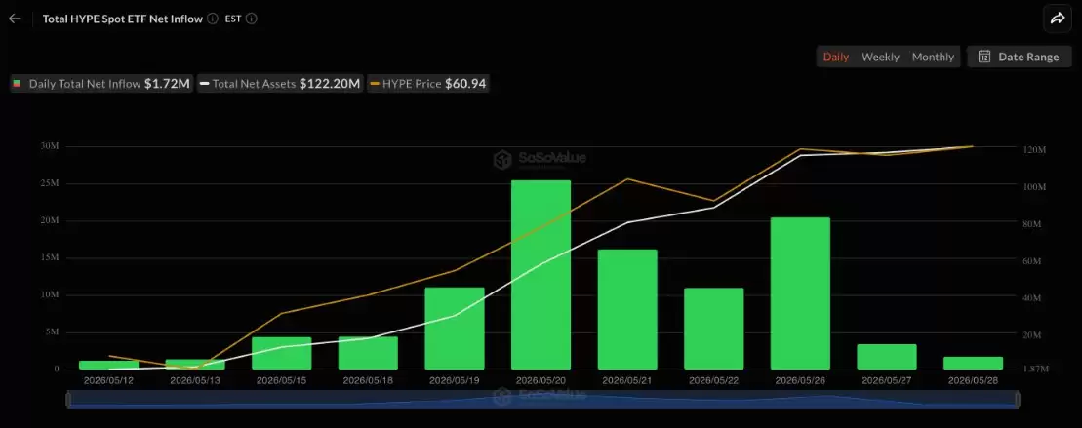Screen dimensions: 1082x428
Task: Toggle Total Net Assets legend series
Action: 280,84
